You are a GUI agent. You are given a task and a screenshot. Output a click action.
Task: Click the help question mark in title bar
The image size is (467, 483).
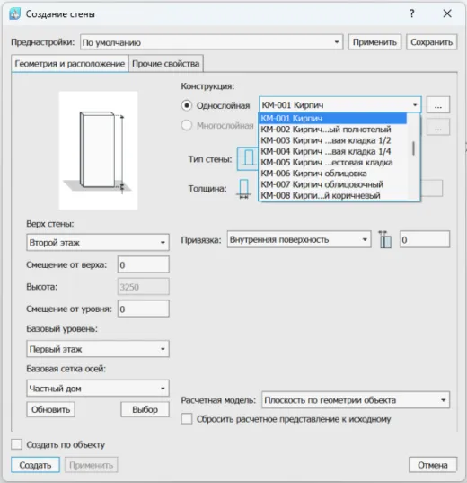pyautogui.click(x=412, y=13)
